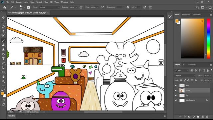
Task: Open the Filter menu
Action: pos(46,2)
